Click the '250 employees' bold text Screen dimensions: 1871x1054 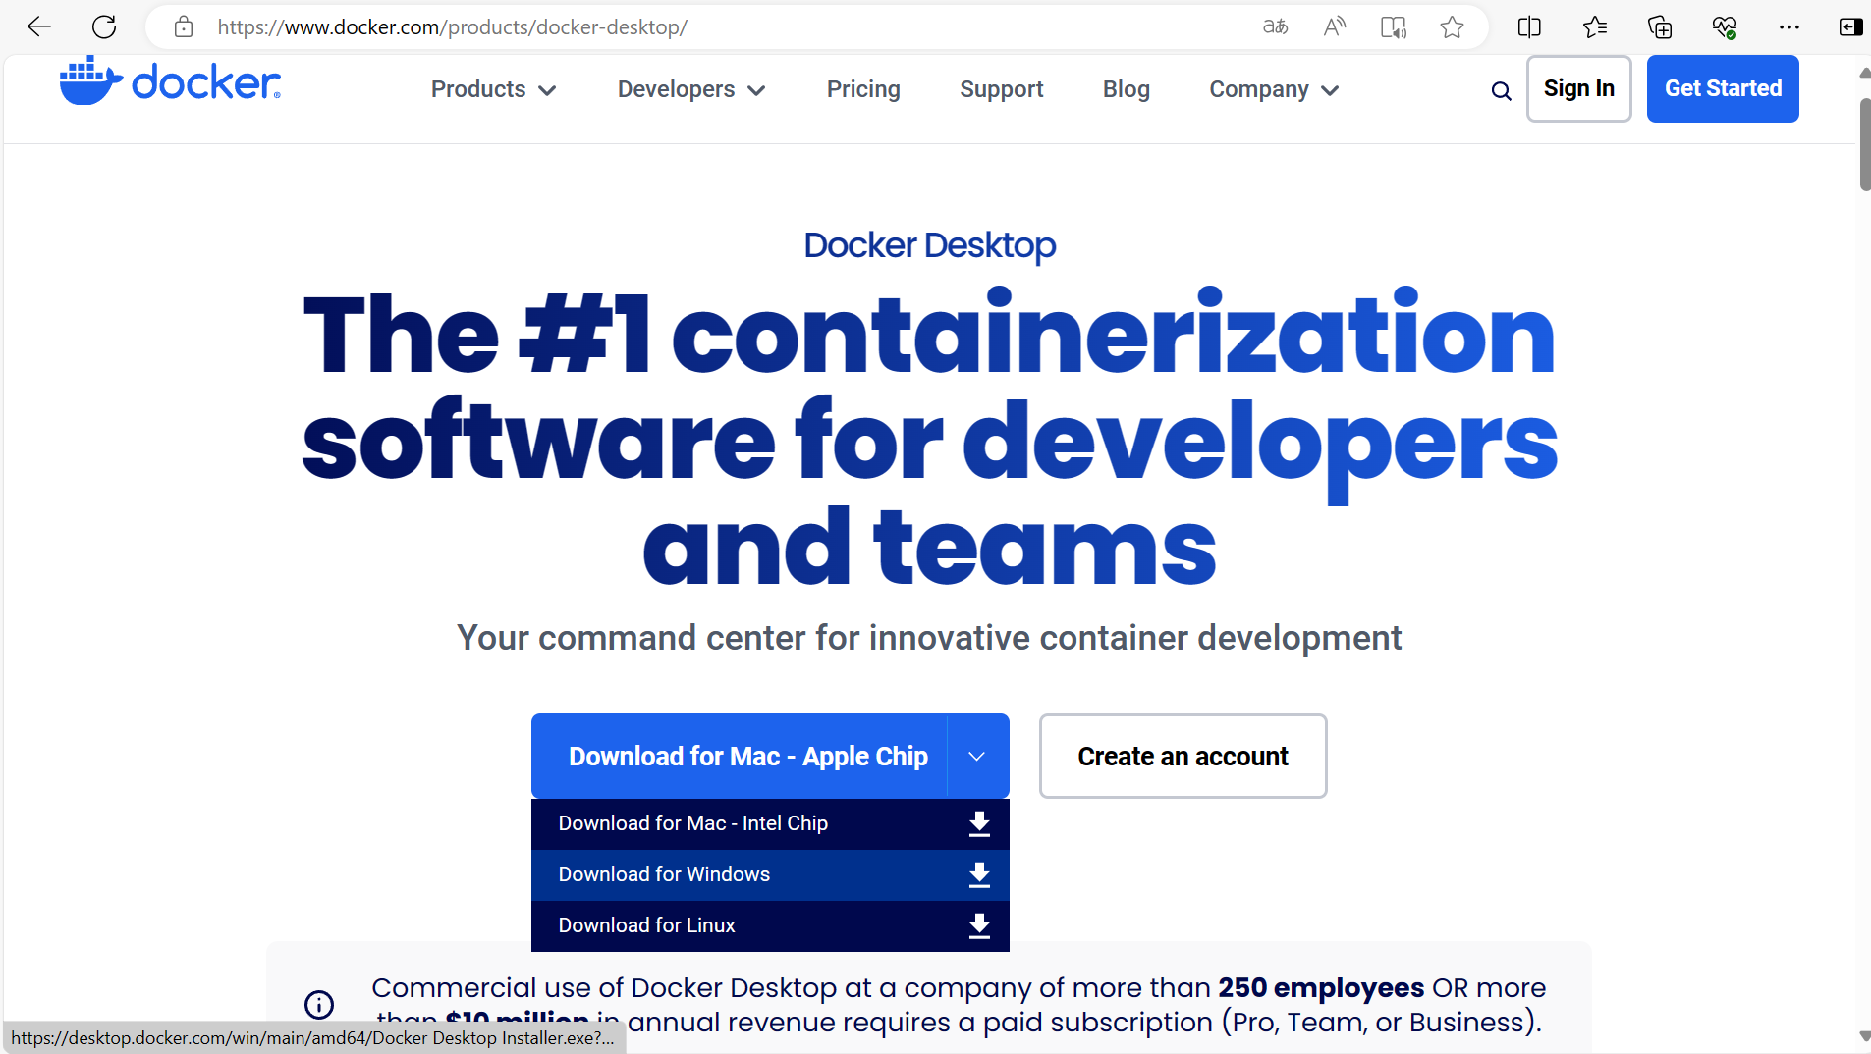1321,987
